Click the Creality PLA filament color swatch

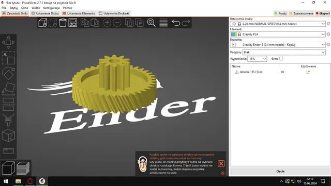234,34
